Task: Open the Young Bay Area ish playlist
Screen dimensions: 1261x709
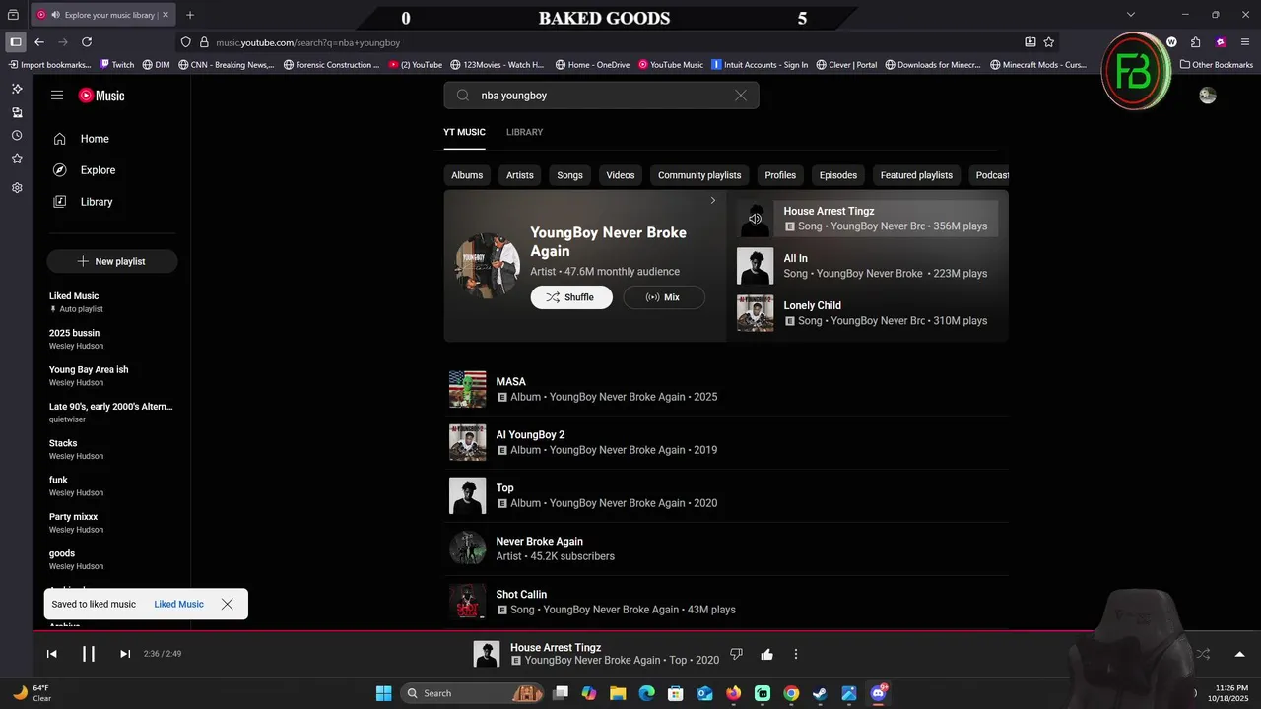Action: tap(110, 375)
